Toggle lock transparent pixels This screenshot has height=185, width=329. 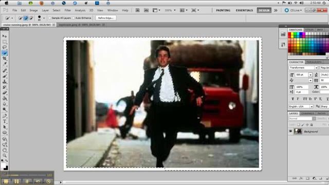(x=298, y=125)
